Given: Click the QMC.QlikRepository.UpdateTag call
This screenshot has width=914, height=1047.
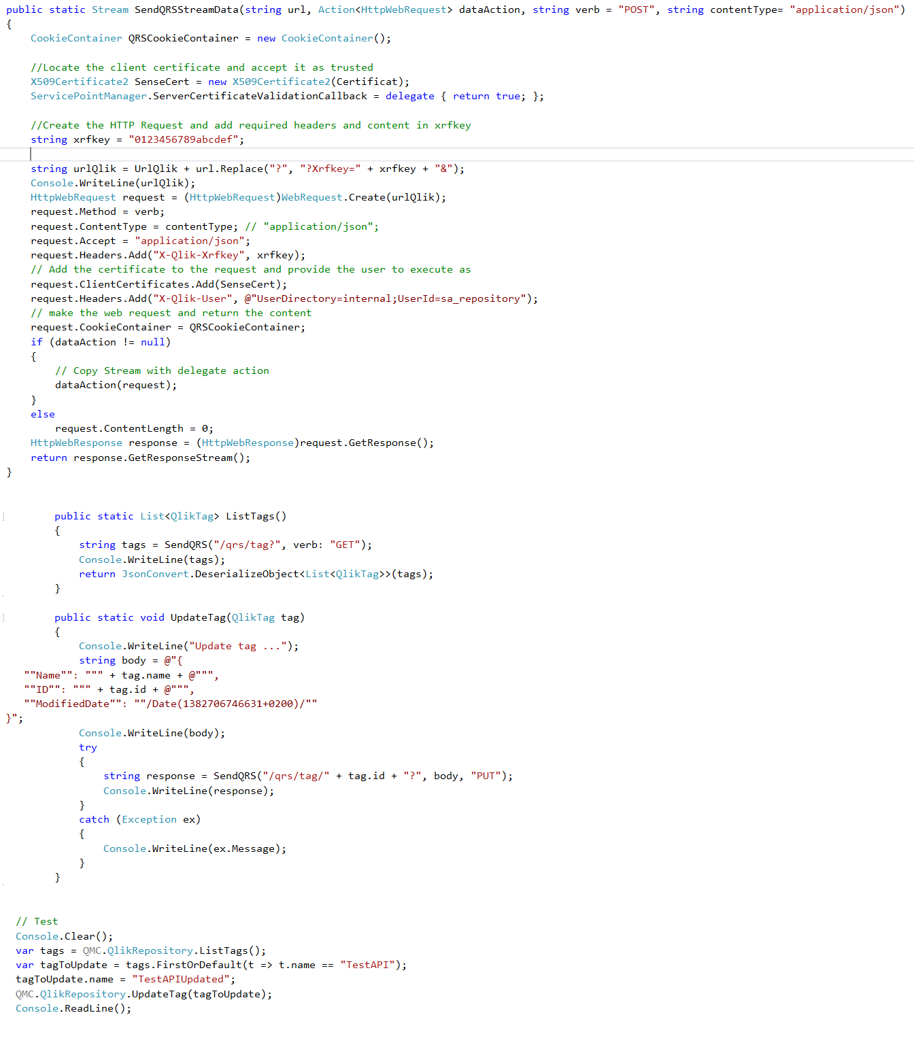Looking at the screenshot, I should (x=143, y=993).
